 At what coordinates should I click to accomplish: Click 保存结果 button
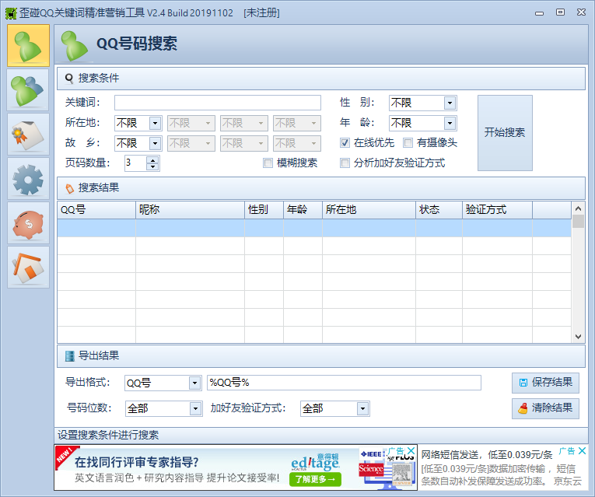coord(545,383)
